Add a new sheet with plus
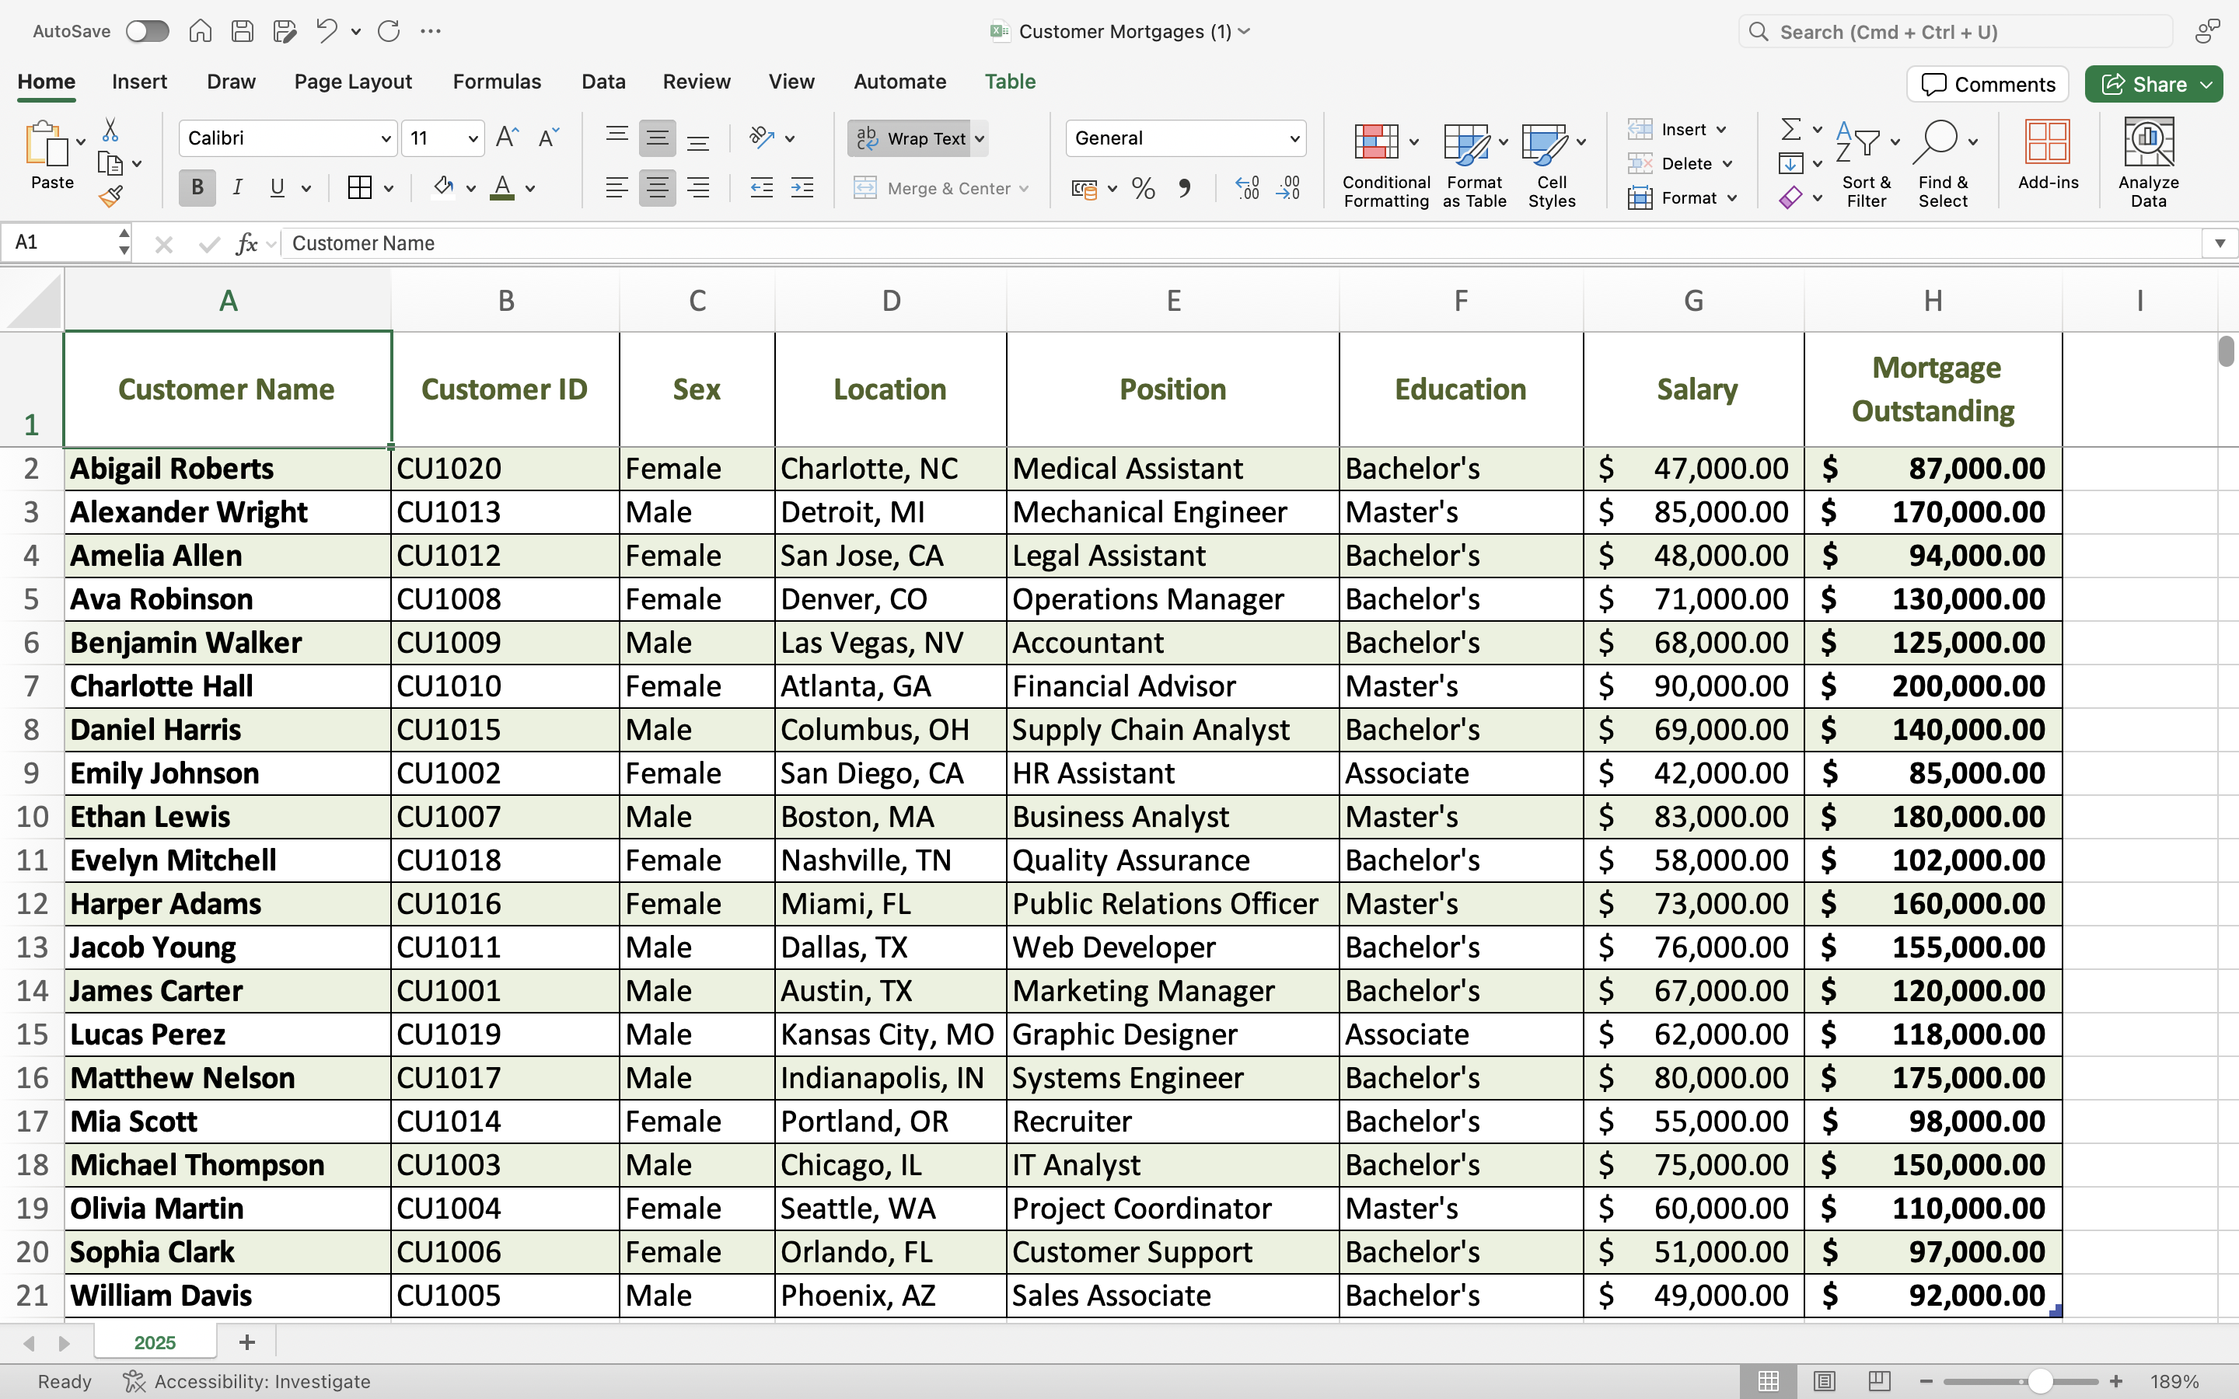The height and width of the screenshot is (1399, 2239). click(x=246, y=1342)
